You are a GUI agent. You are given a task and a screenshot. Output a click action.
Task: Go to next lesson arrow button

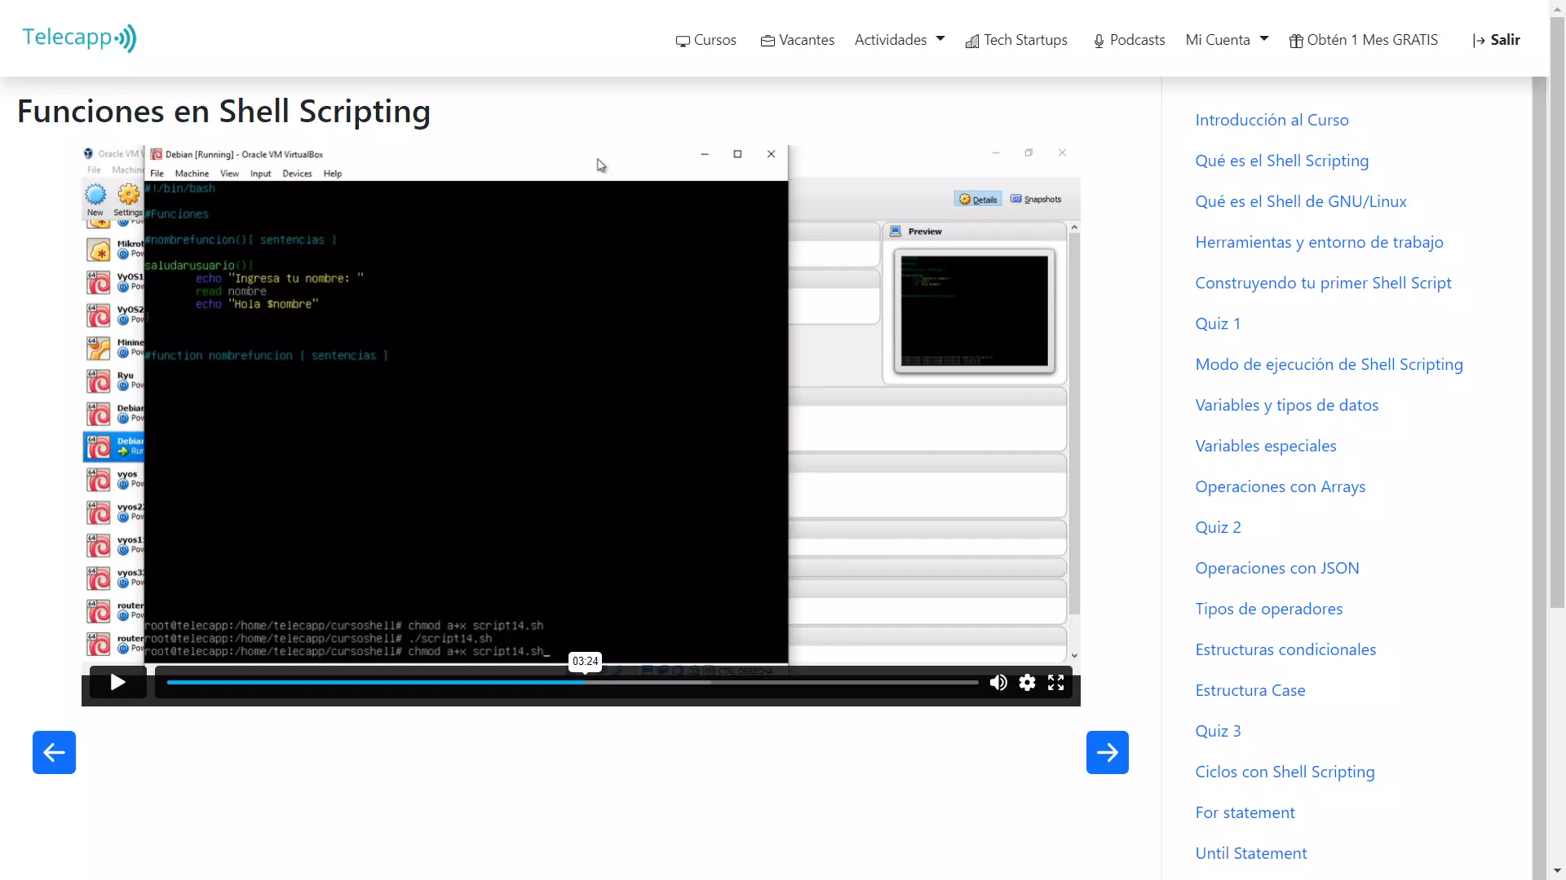click(1107, 752)
